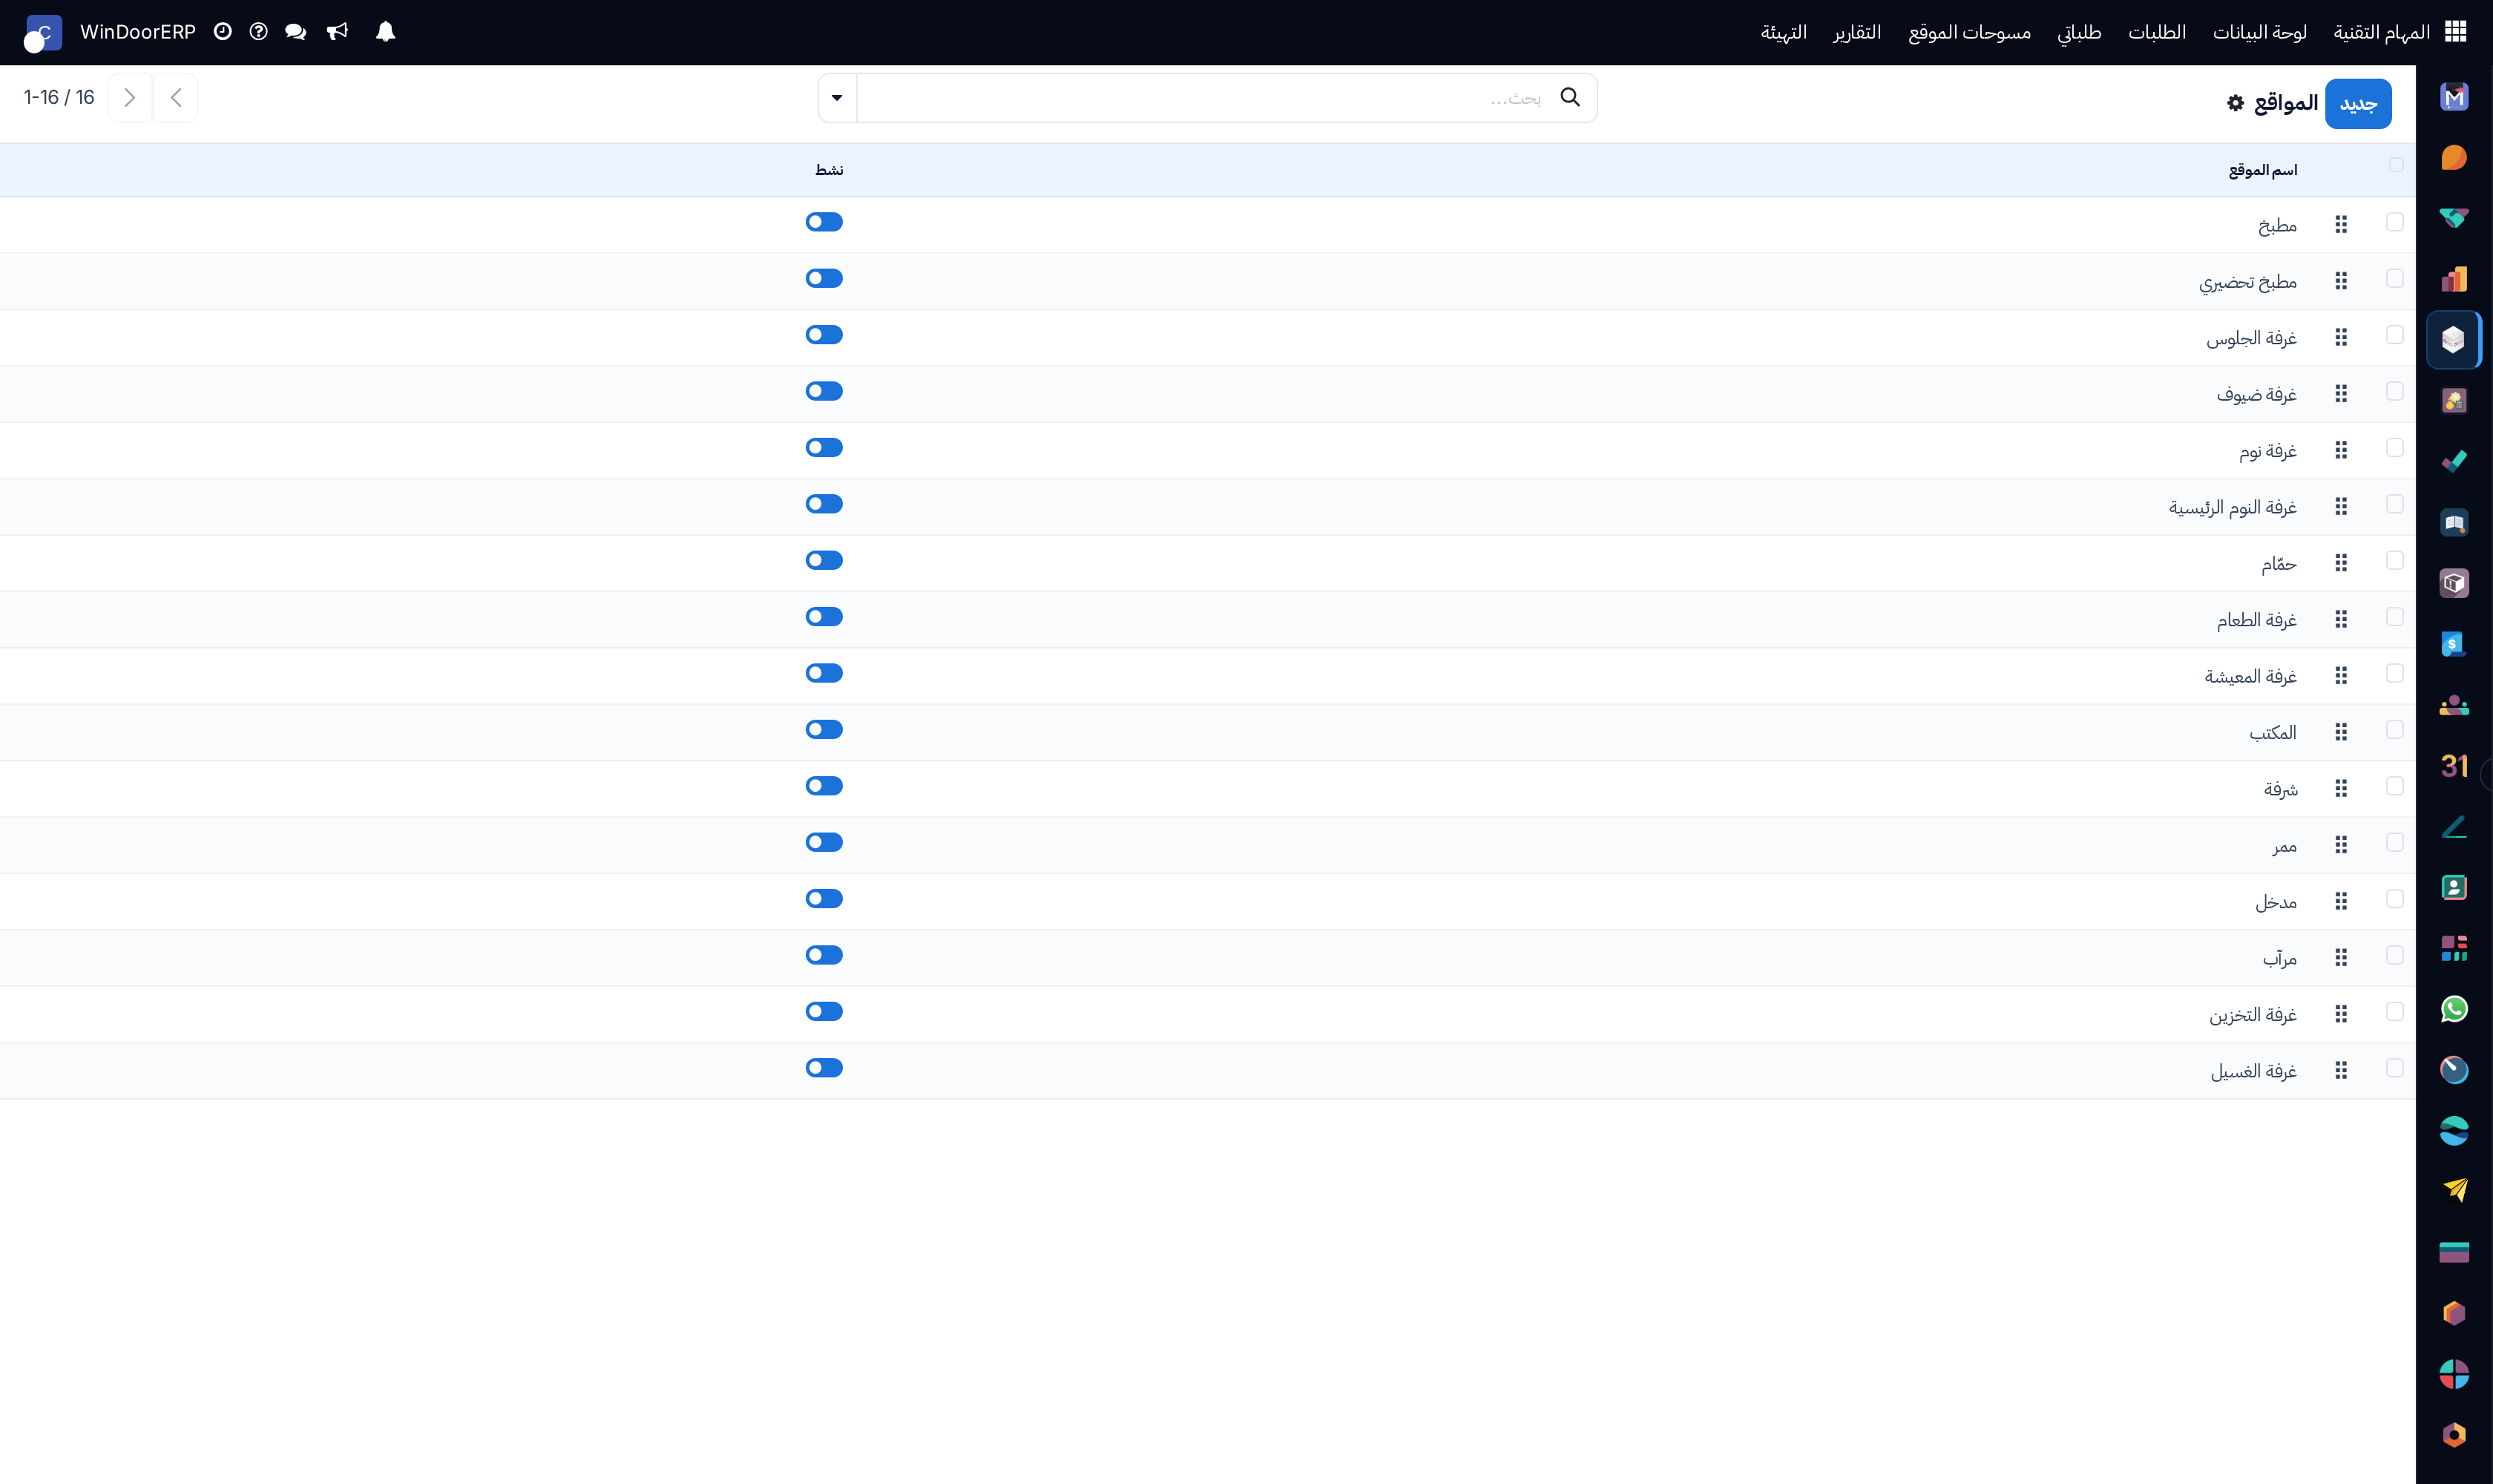Open the غرفة الطعام record row

tap(1207, 620)
